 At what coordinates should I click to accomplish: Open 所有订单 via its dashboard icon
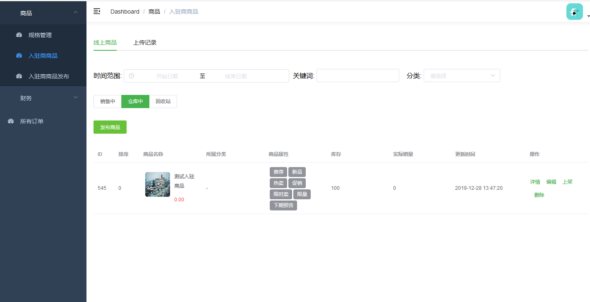pos(10,121)
